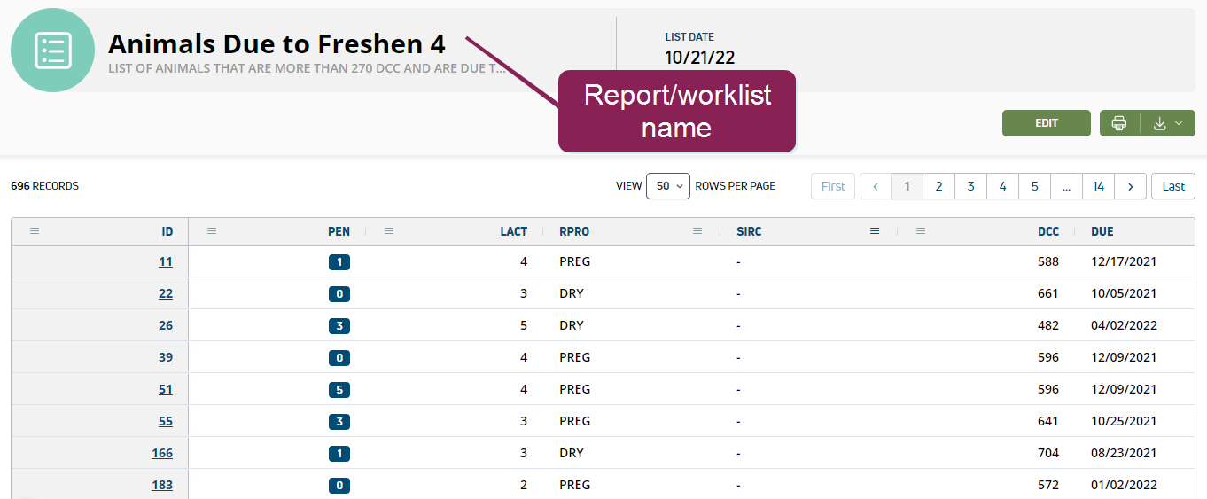Image resolution: width=1207 pixels, height=499 pixels.
Task: Go to the previous page arrow
Action: click(x=876, y=186)
